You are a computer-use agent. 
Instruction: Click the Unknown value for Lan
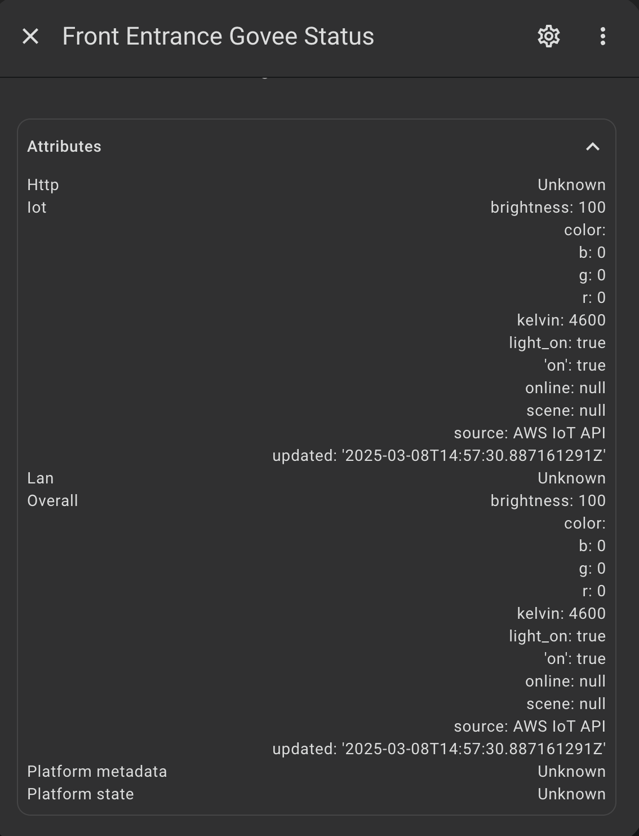571,478
